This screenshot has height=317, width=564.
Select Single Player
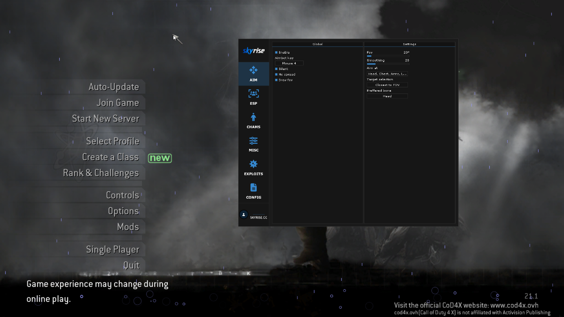[x=113, y=250]
